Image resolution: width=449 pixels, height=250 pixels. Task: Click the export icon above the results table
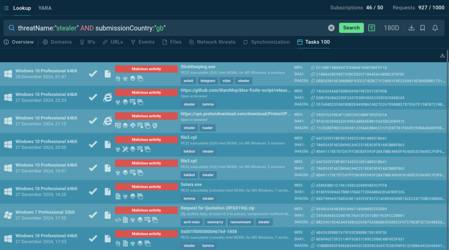coord(442,55)
